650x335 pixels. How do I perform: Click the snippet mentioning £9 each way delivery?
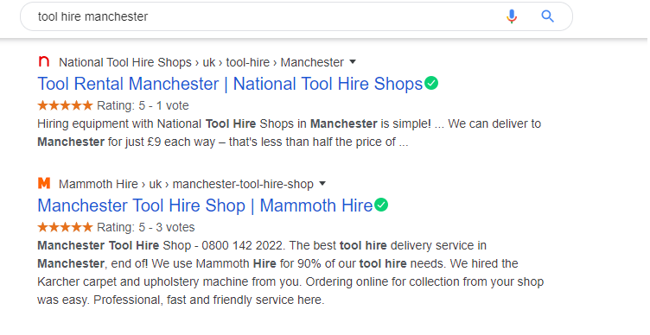coord(289,133)
